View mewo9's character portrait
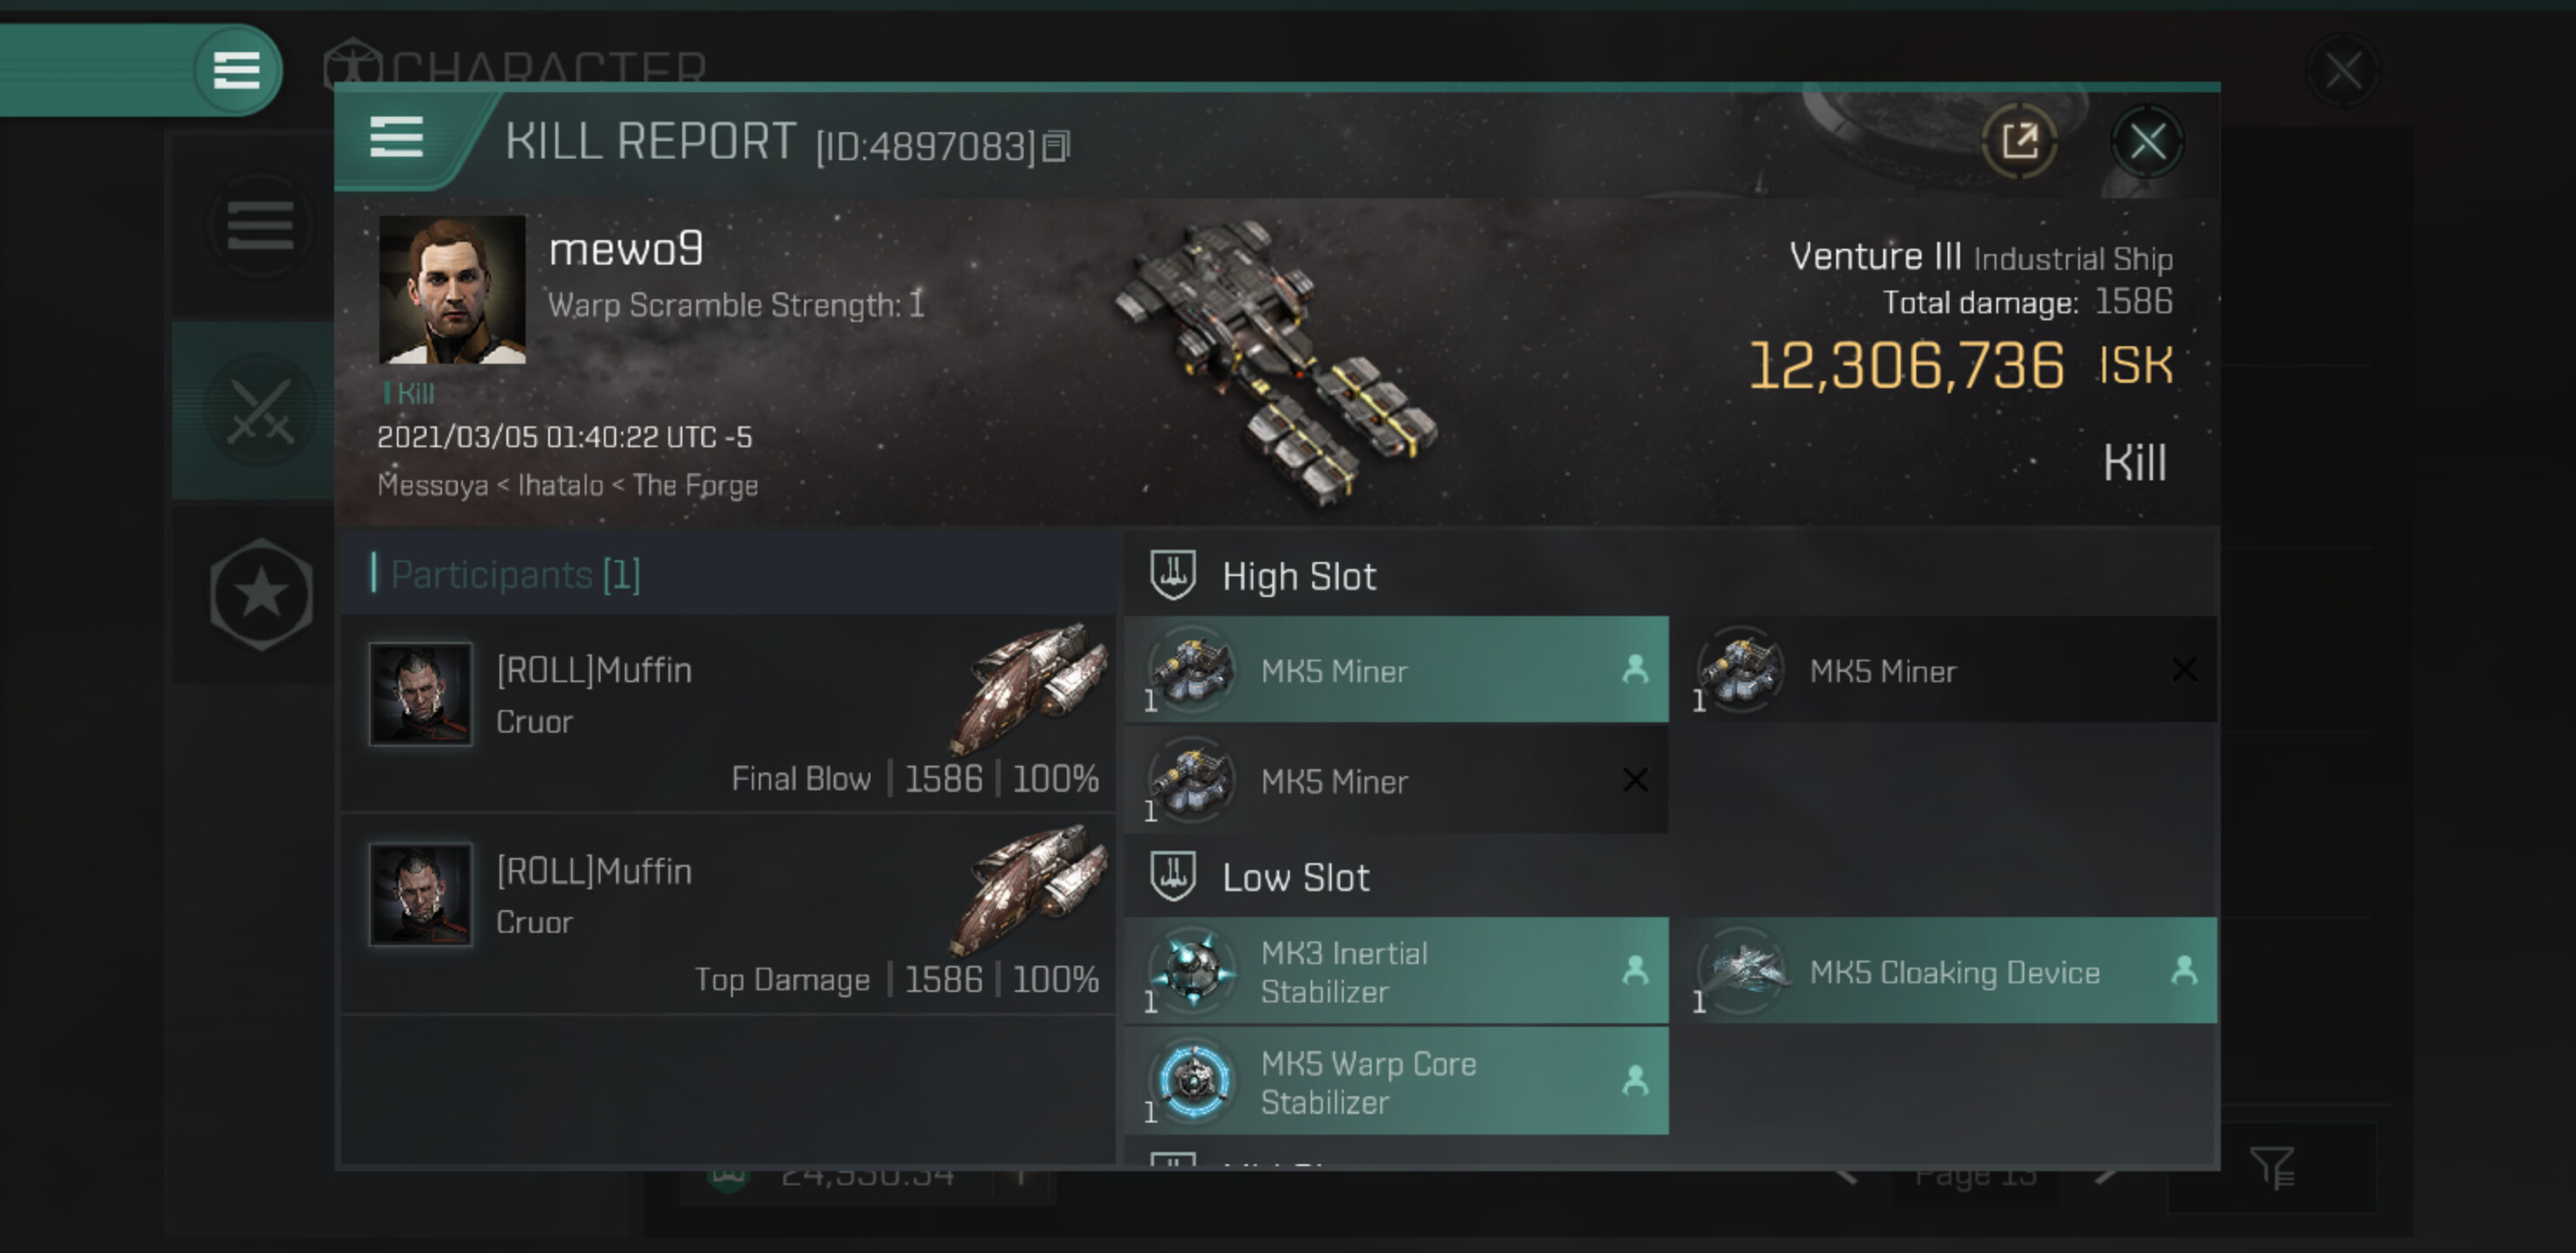This screenshot has height=1253, width=2576. pyautogui.click(x=452, y=289)
